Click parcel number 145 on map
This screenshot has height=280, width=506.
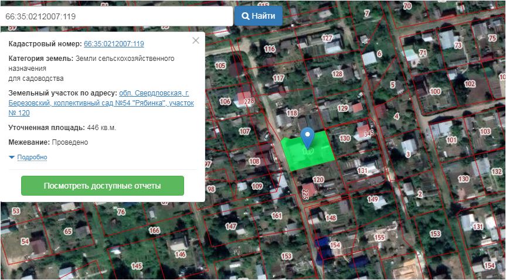point(137,266)
